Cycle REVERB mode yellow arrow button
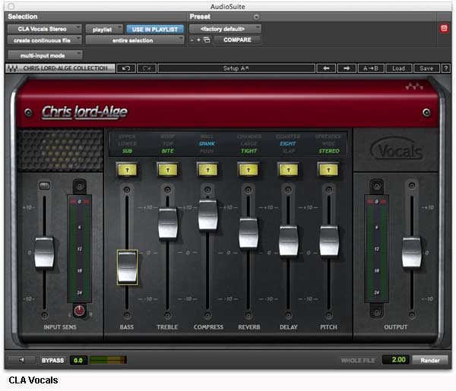The width and height of the screenshot is (456, 391). [x=248, y=170]
